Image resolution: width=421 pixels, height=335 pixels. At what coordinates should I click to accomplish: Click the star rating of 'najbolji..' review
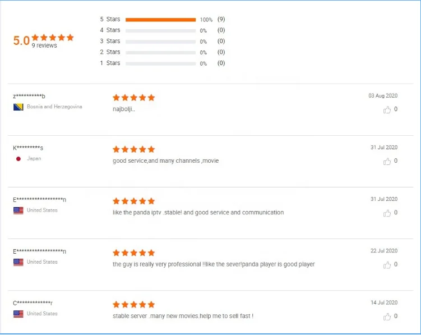click(x=133, y=98)
